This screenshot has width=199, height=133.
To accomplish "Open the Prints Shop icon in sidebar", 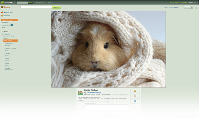I will click(2, 12).
